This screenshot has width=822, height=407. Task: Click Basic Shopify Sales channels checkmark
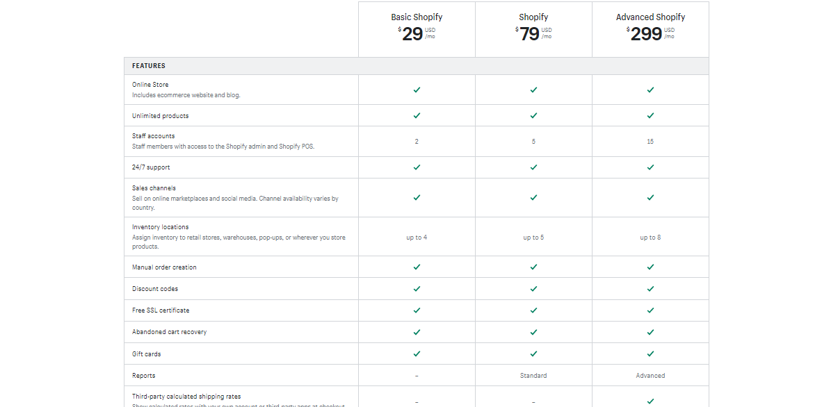click(417, 198)
